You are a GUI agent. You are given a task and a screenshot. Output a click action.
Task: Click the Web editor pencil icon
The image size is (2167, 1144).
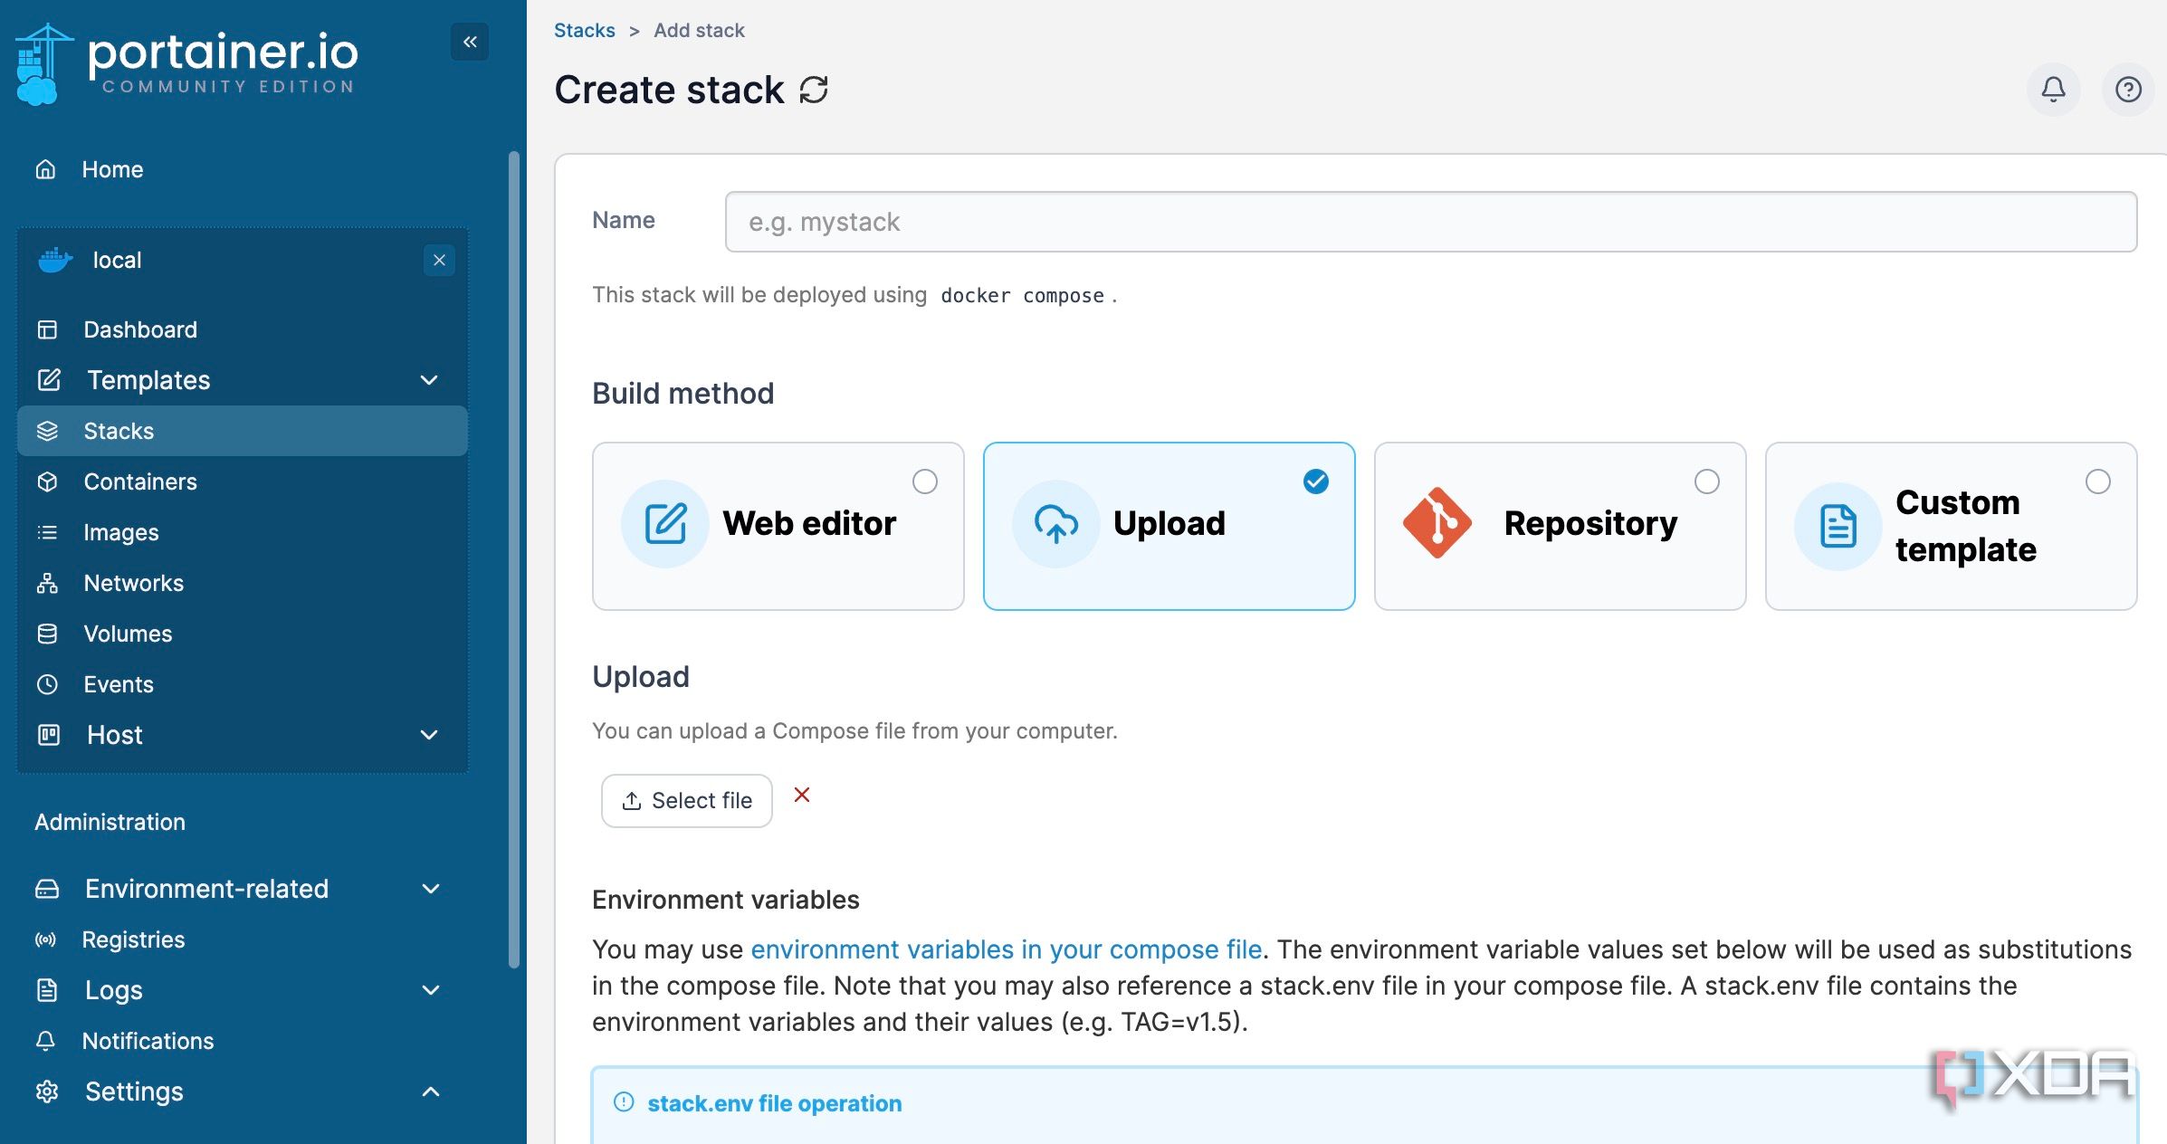pos(665,524)
